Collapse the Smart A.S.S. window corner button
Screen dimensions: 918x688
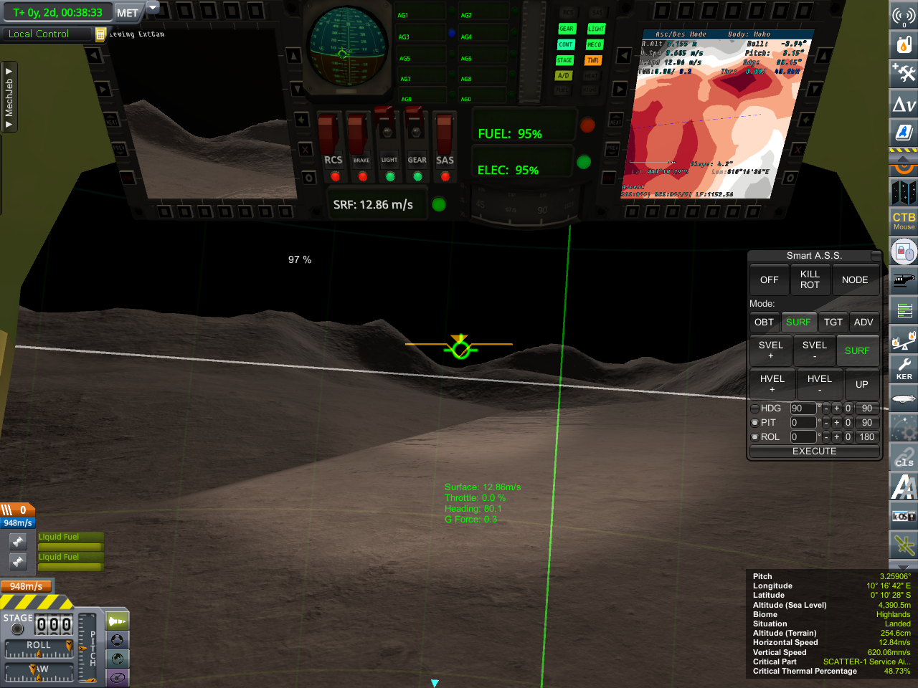click(876, 256)
